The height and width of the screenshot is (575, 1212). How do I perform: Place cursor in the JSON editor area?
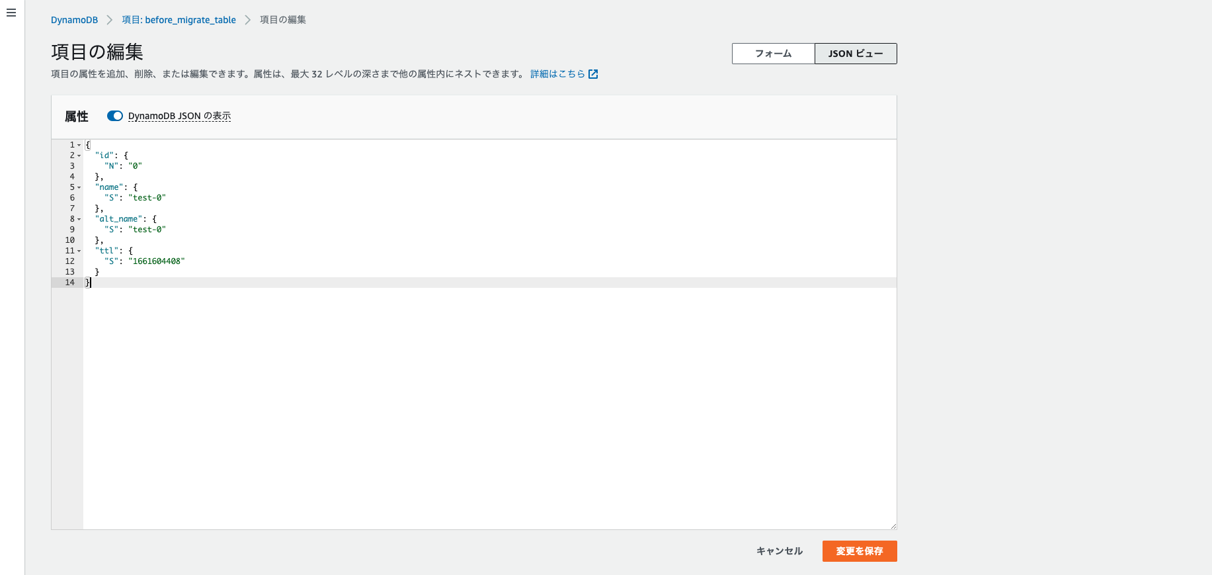[463, 364]
